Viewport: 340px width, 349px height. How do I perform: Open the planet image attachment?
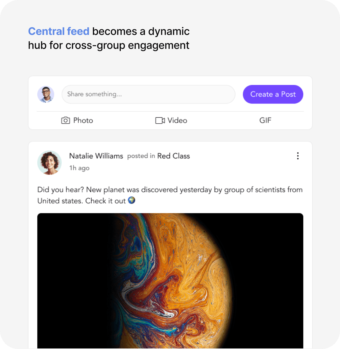coord(170,279)
